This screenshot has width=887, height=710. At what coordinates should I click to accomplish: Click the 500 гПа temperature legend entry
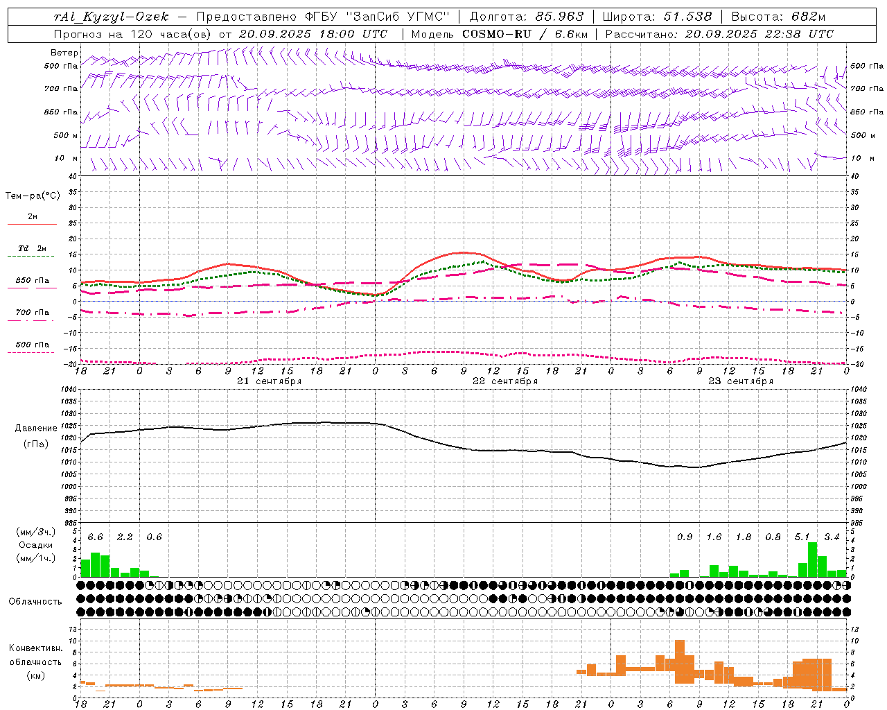tap(33, 345)
